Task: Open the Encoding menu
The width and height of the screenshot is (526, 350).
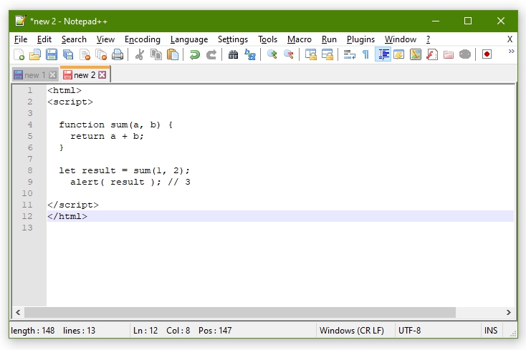Action: pyautogui.click(x=143, y=39)
